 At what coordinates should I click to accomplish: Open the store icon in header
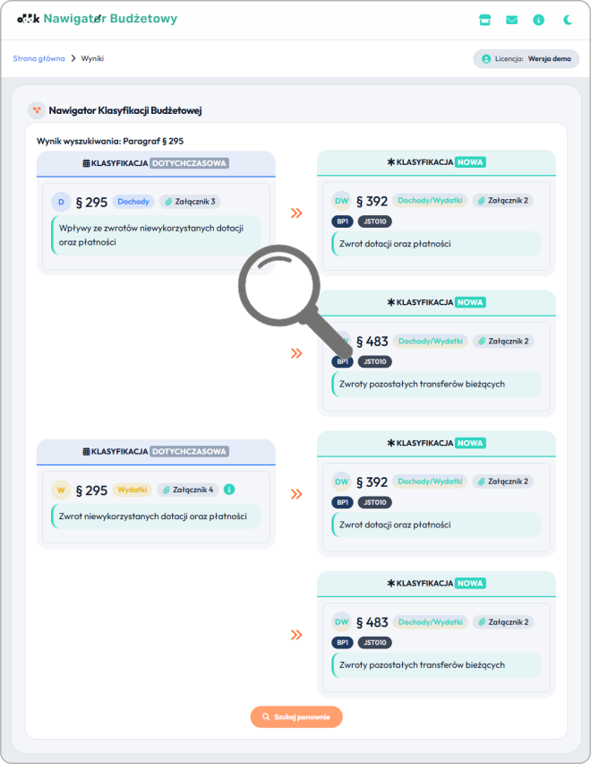484,20
